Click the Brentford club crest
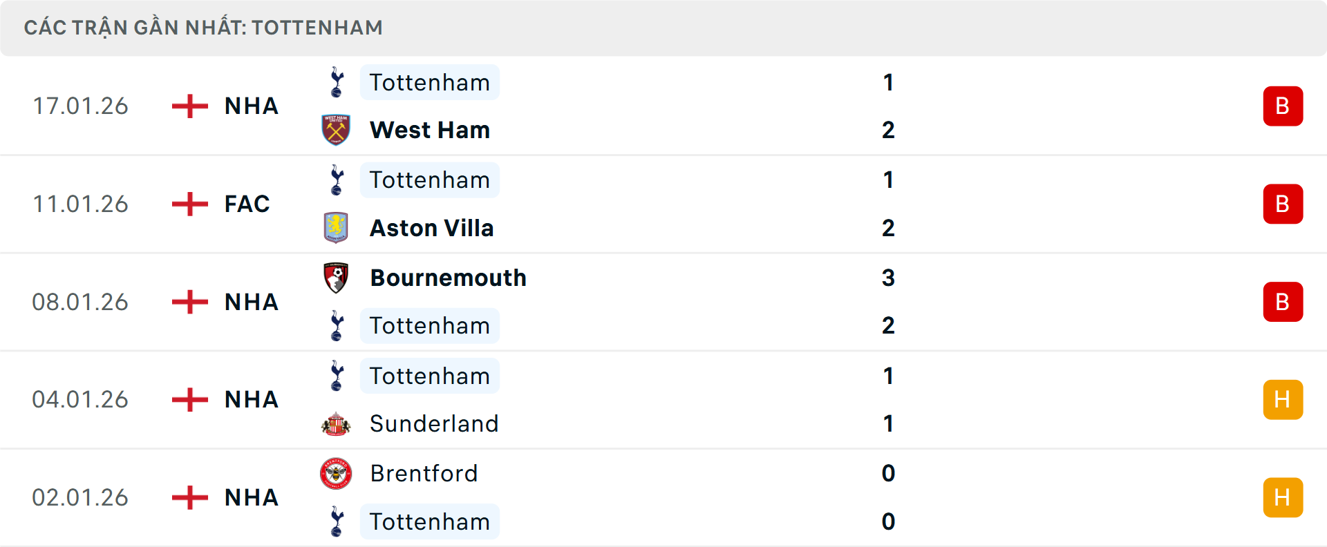The height and width of the screenshot is (547, 1327). [337, 474]
